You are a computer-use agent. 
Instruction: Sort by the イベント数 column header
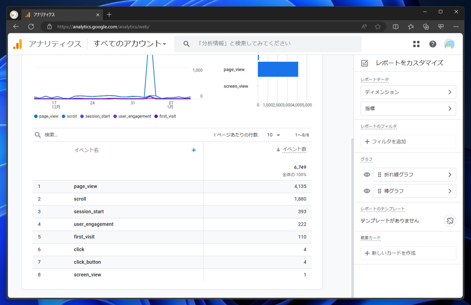[x=295, y=149]
